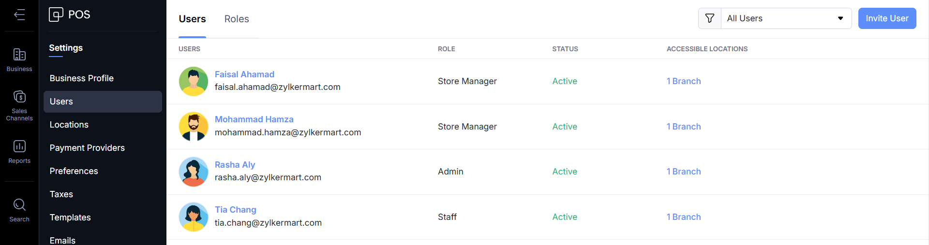Go to Payment Providers settings

pos(87,148)
